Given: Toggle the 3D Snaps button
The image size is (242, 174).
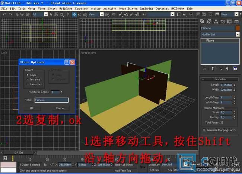Looking at the screenshot, I should point(121,14).
